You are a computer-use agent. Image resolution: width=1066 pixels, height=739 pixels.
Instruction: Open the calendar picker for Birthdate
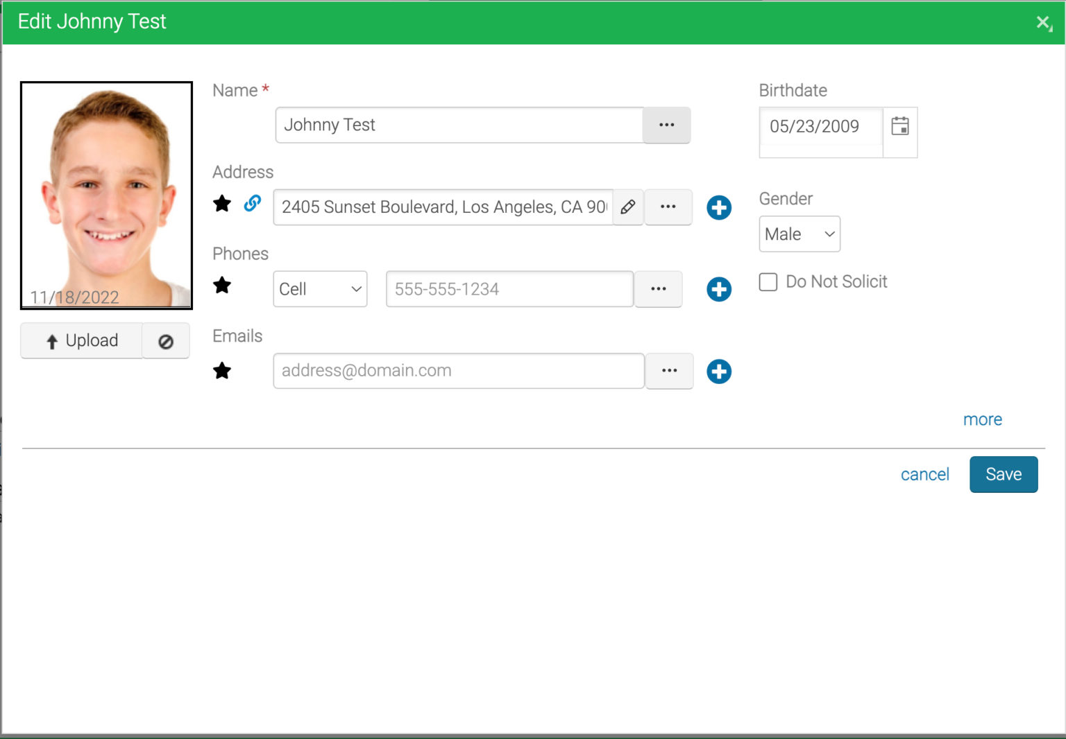pos(900,128)
